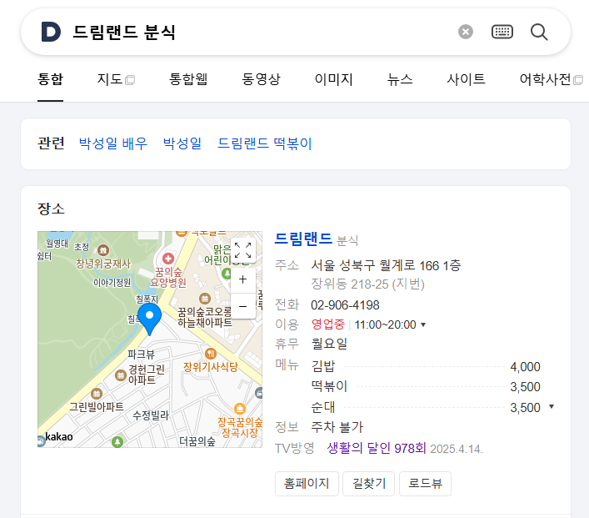Zoom out the map with minus button
589x518 pixels.
tap(242, 307)
